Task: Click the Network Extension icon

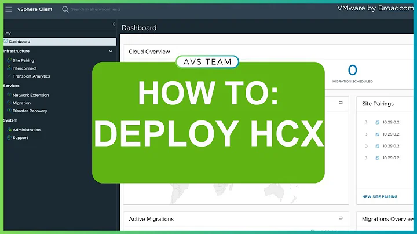Action: point(9,94)
